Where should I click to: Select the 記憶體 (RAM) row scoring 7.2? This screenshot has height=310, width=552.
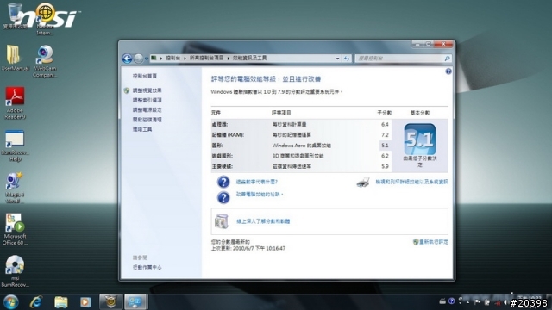(301, 134)
